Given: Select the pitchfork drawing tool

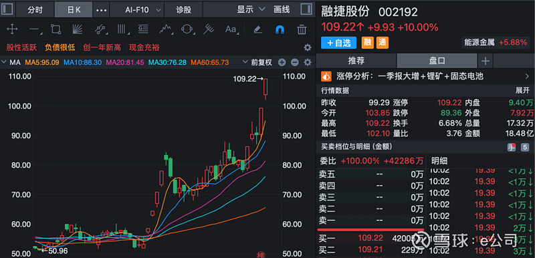Looking at the screenshot, I should pyautogui.click(x=209, y=29).
